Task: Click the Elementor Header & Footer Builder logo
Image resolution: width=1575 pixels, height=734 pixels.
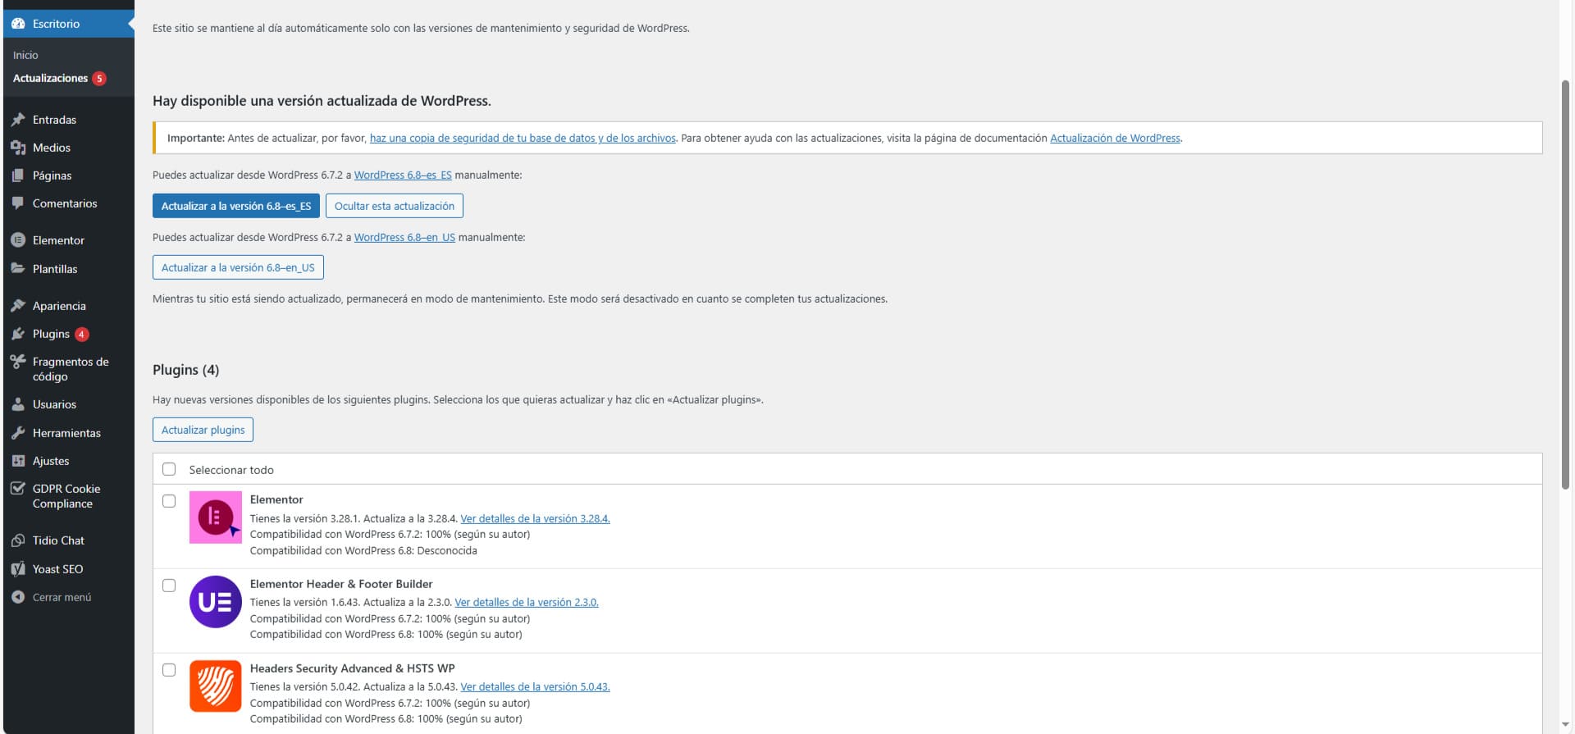Action: tap(216, 602)
